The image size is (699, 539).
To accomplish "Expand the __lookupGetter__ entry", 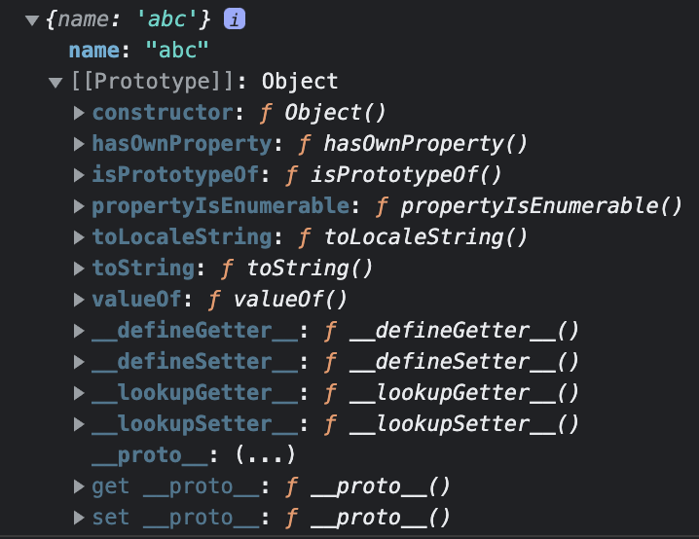I will [79, 393].
